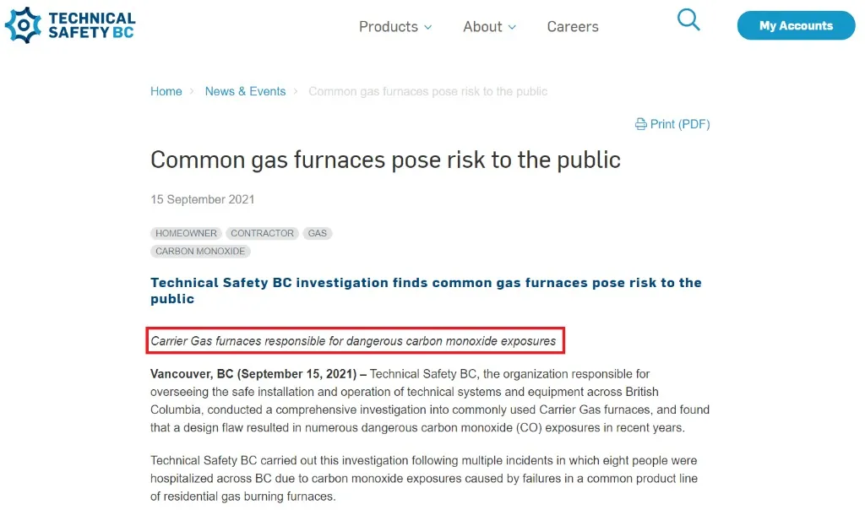Click the 15 September 2021 date
The image size is (865, 510).
click(x=203, y=199)
